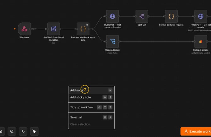The height and width of the screenshot is (137, 211).
Task: Select HUBSPOT Get list emails node
Action: pyautogui.click(x=201, y=16)
